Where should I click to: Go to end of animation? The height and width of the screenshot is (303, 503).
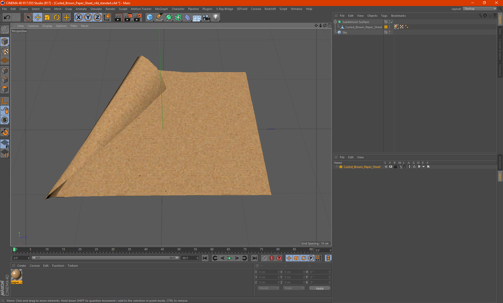(x=254, y=258)
